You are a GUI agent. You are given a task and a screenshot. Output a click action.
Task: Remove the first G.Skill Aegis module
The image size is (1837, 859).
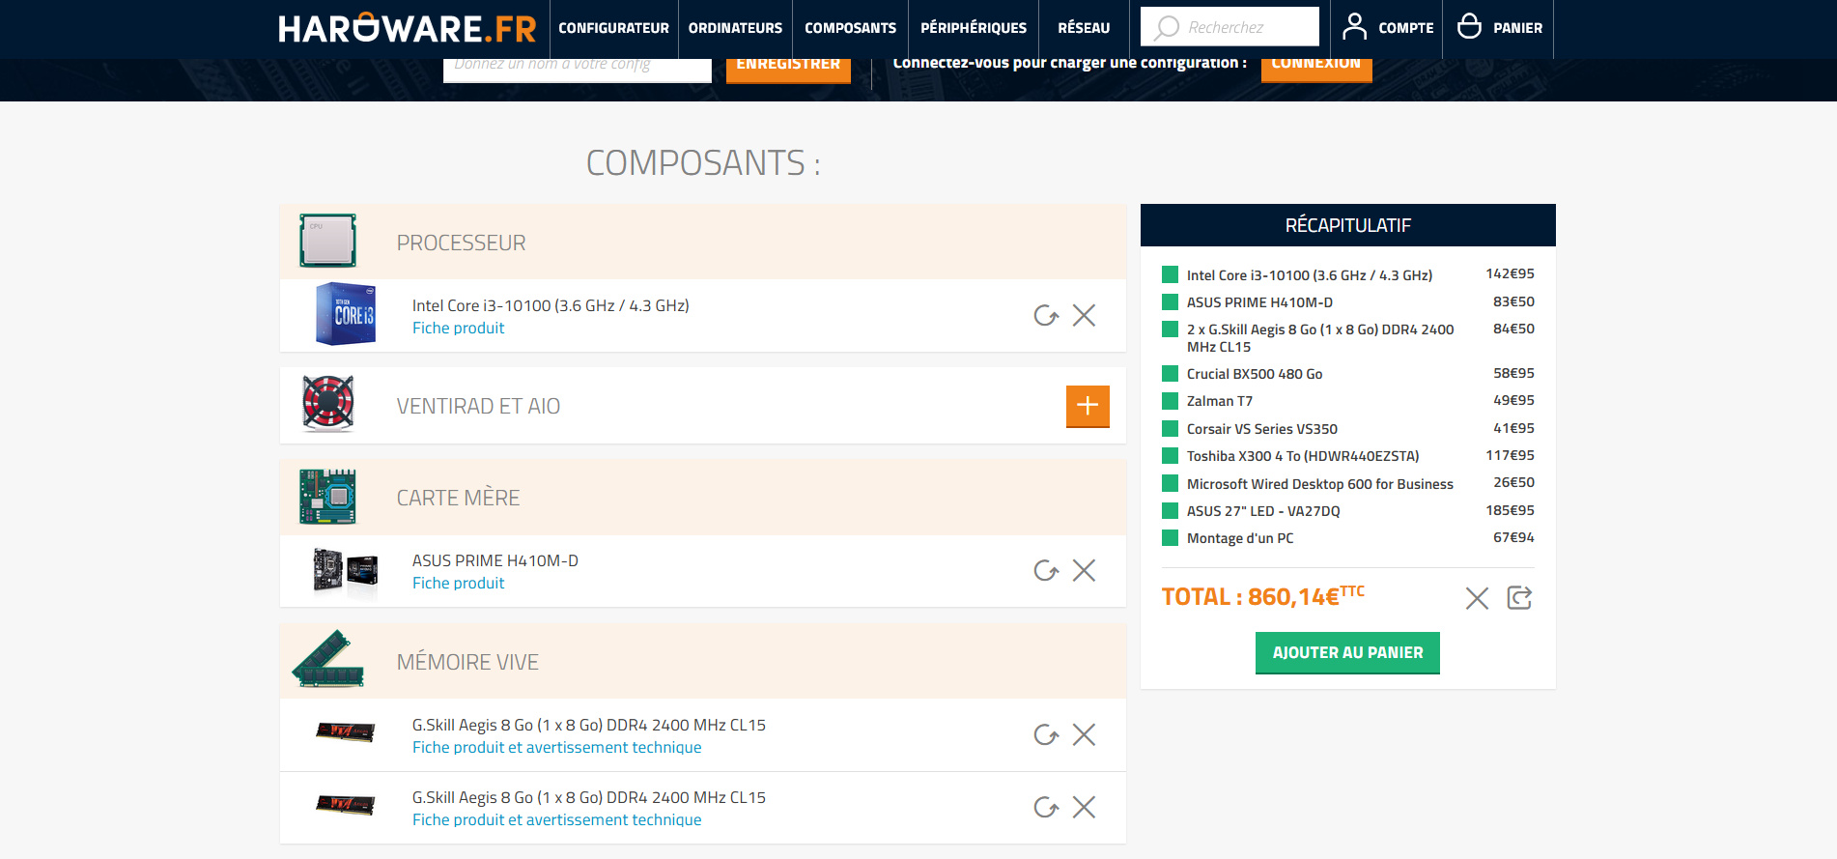(1084, 734)
